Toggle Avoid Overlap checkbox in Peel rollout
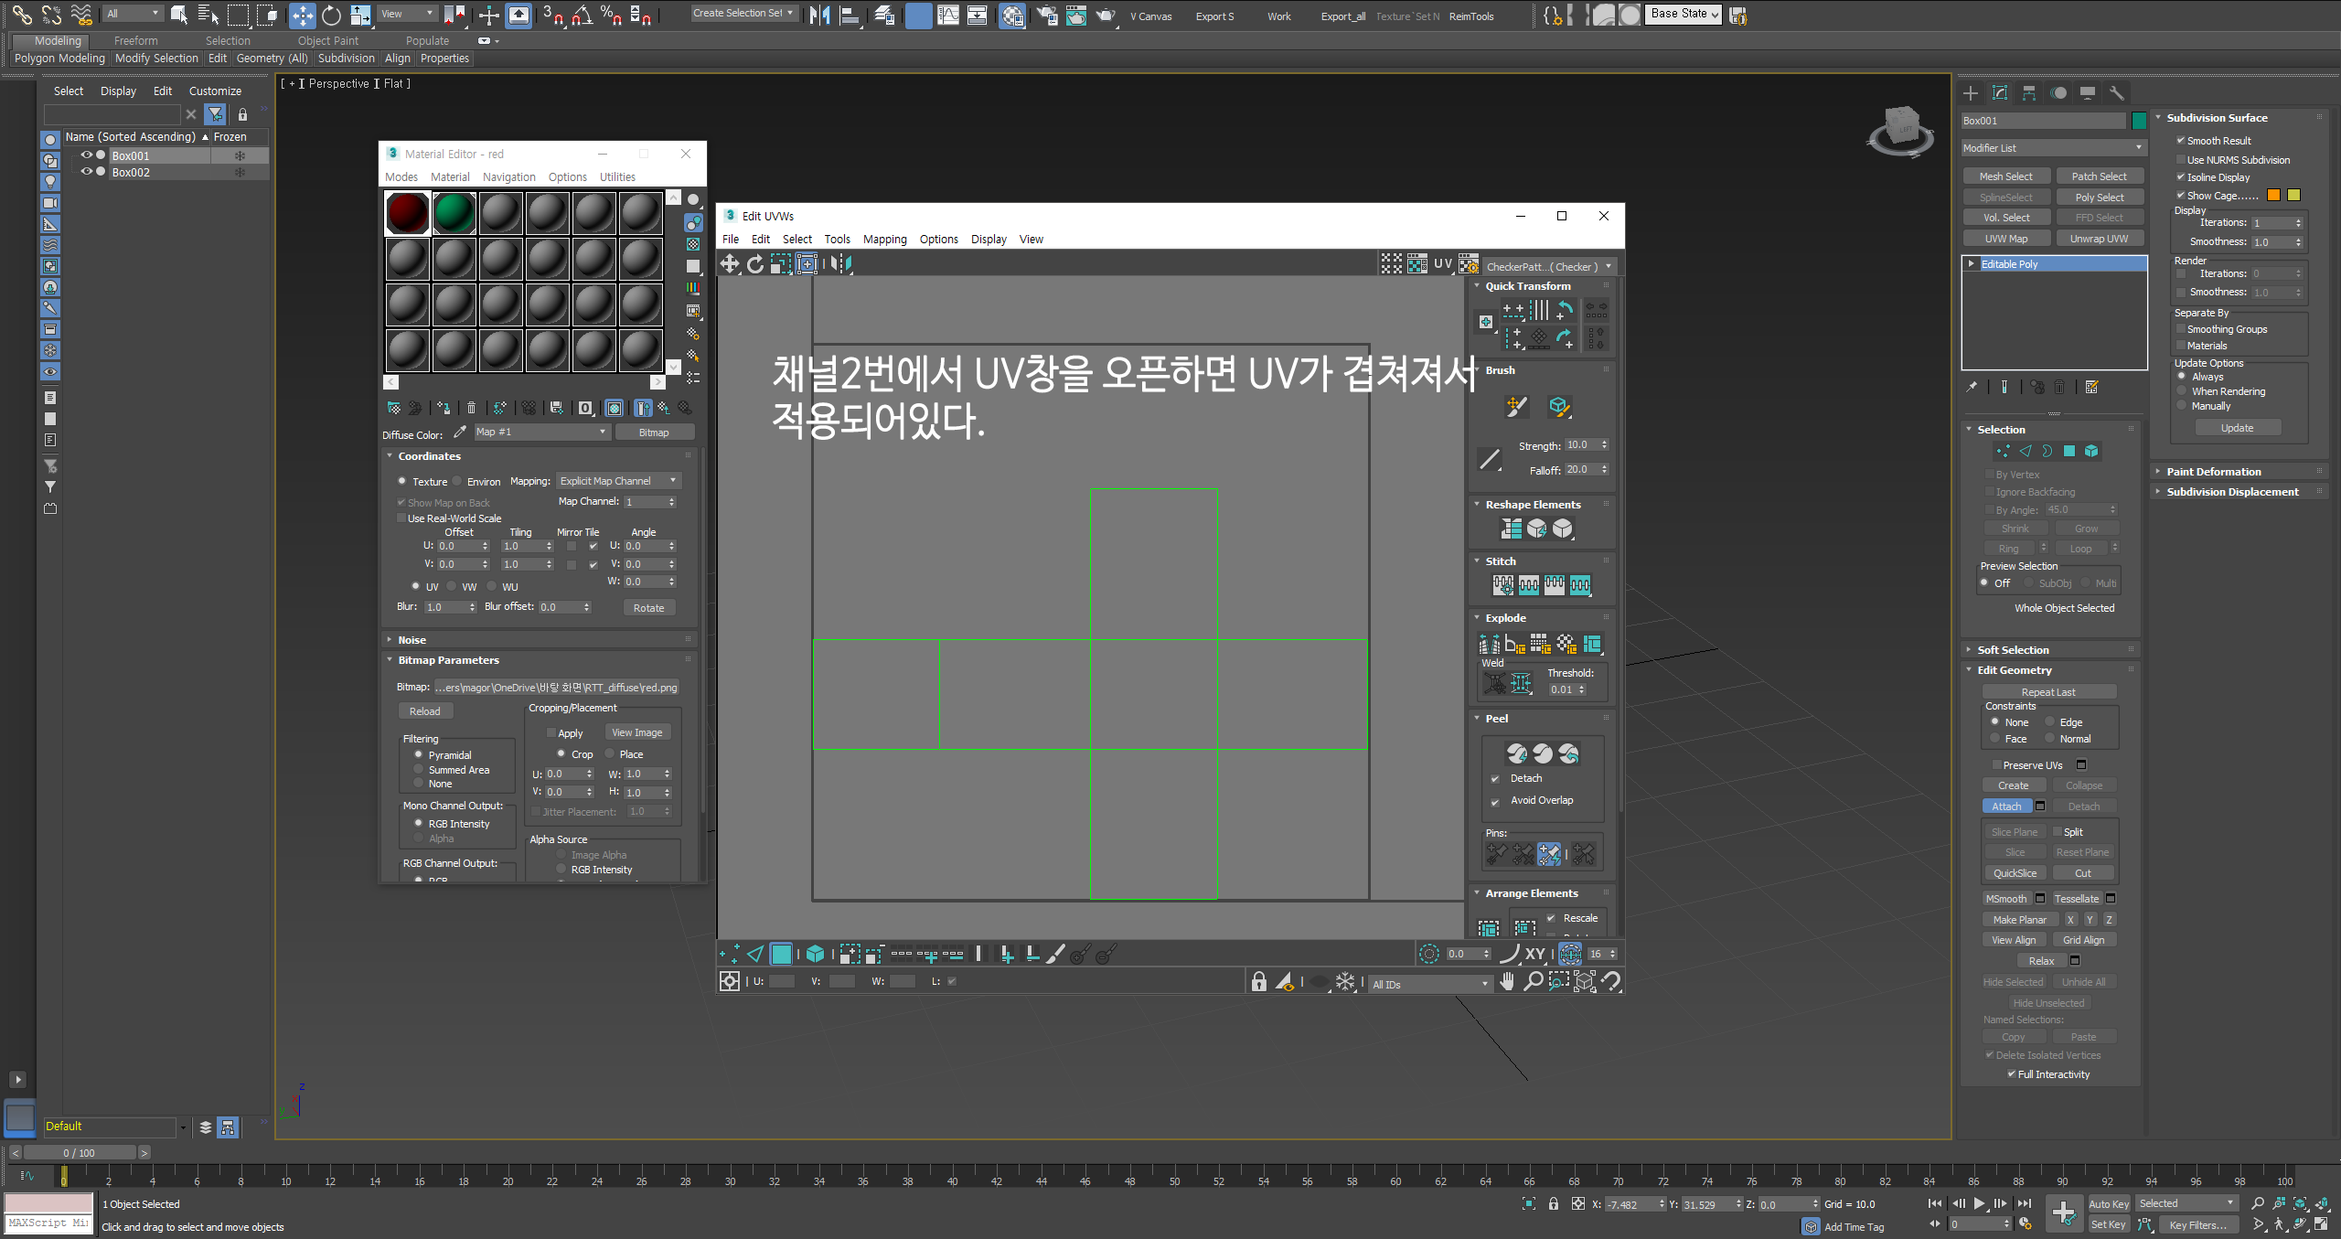 point(1496,801)
